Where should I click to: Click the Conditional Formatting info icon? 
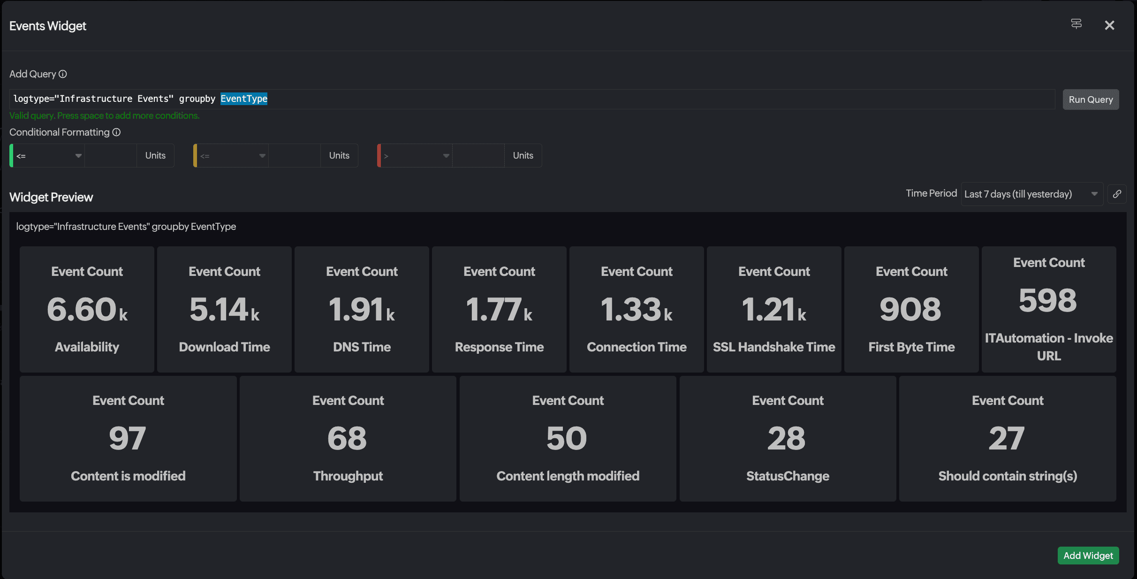pyautogui.click(x=116, y=132)
